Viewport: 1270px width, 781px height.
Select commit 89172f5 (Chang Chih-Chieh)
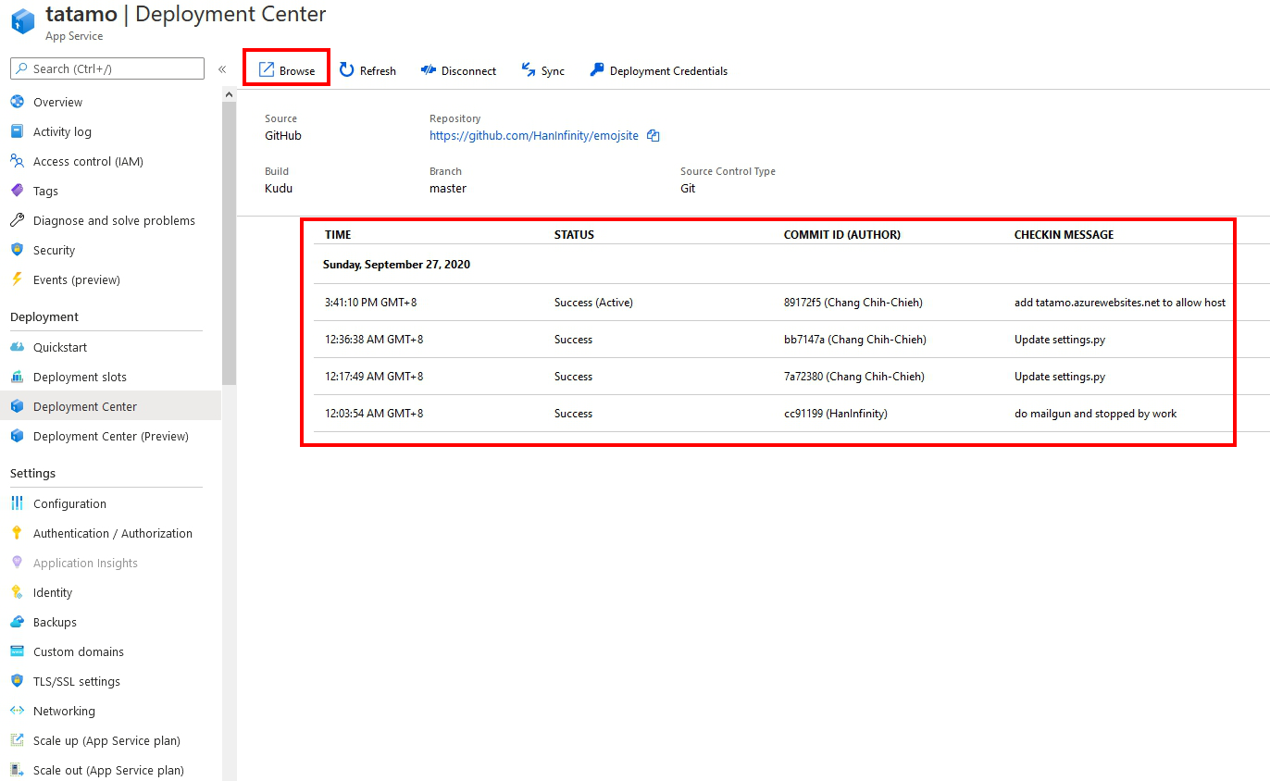tap(853, 303)
